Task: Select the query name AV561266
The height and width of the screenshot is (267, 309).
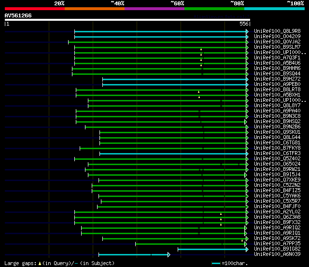Action: click(18, 15)
